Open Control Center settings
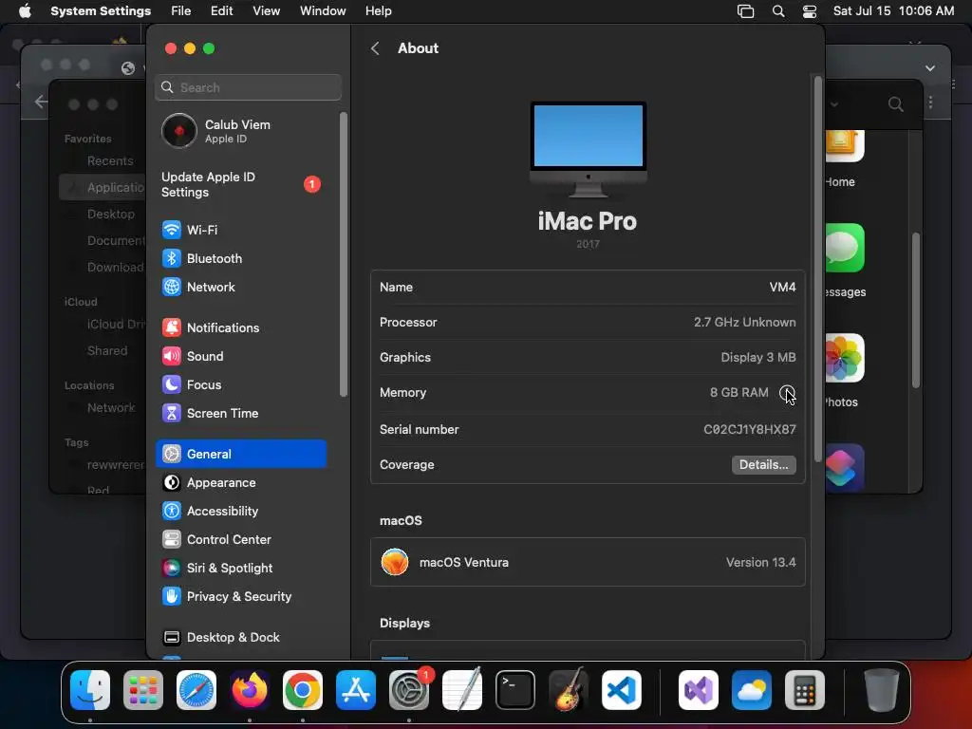The width and height of the screenshot is (972, 729). click(241, 539)
